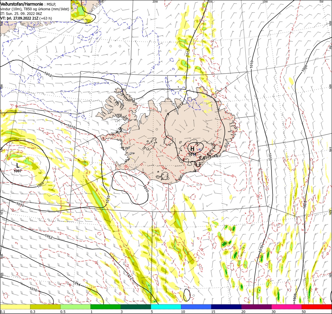332x314 pixels.
Task: Click the legend label '50'
Action: [304, 312]
